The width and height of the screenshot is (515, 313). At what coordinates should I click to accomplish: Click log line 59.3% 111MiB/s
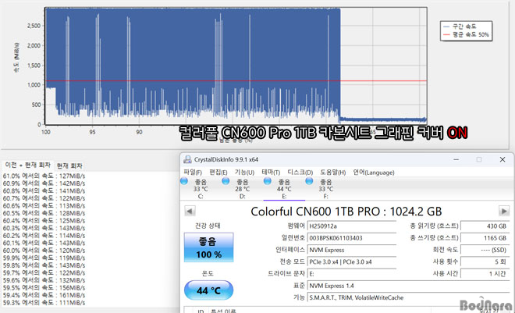44,303
